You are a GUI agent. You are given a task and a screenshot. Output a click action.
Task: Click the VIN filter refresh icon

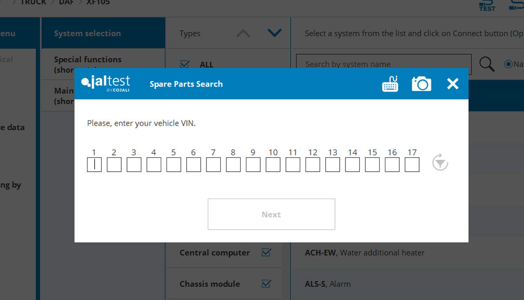coord(440,162)
